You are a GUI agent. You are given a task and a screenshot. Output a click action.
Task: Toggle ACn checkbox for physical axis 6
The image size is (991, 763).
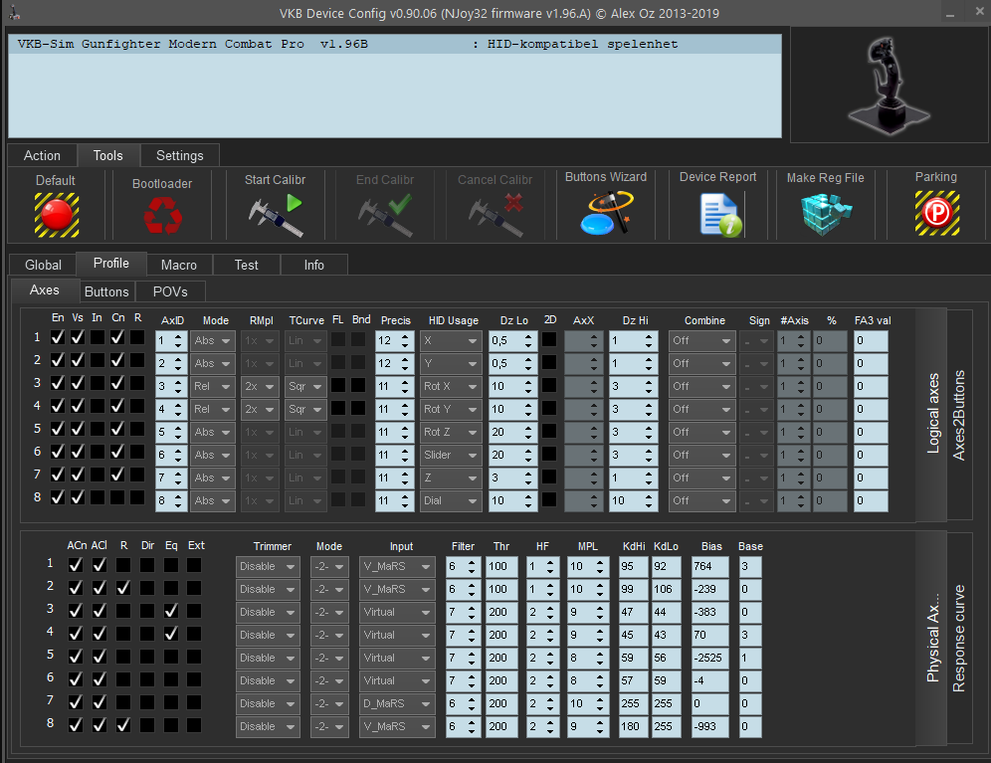coord(76,678)
